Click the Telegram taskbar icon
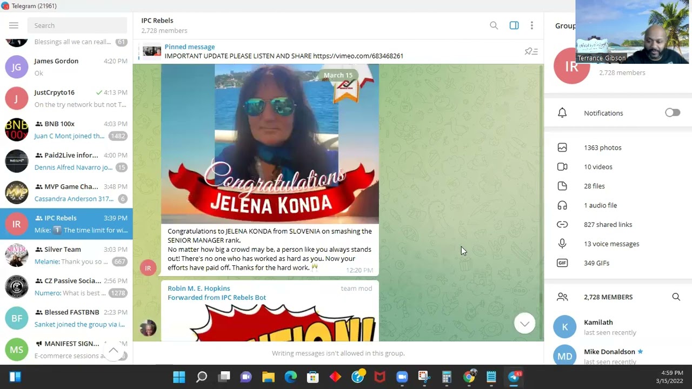 [514, 377]
